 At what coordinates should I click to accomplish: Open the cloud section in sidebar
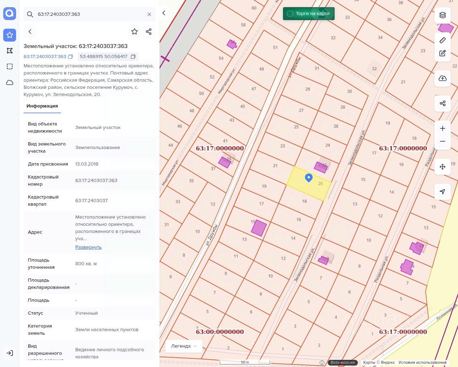[x=10, y=82]
